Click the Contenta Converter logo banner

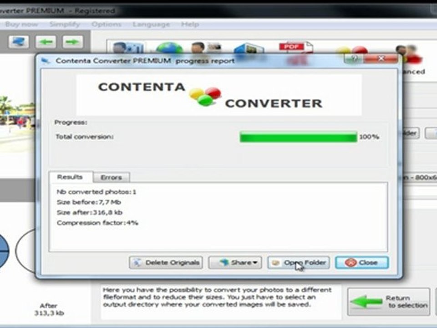coord(219,95)
